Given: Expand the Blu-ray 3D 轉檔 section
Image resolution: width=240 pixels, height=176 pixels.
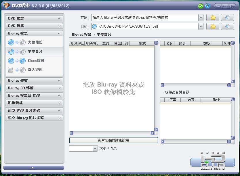Looking at the screenshot, I should click(x=34, y=88).
